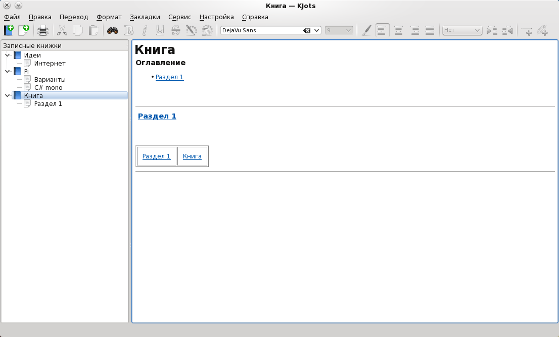The height and width of the screenshot is (337, 559).
Task: Toggle align left button
Action: tap(383, 30)
